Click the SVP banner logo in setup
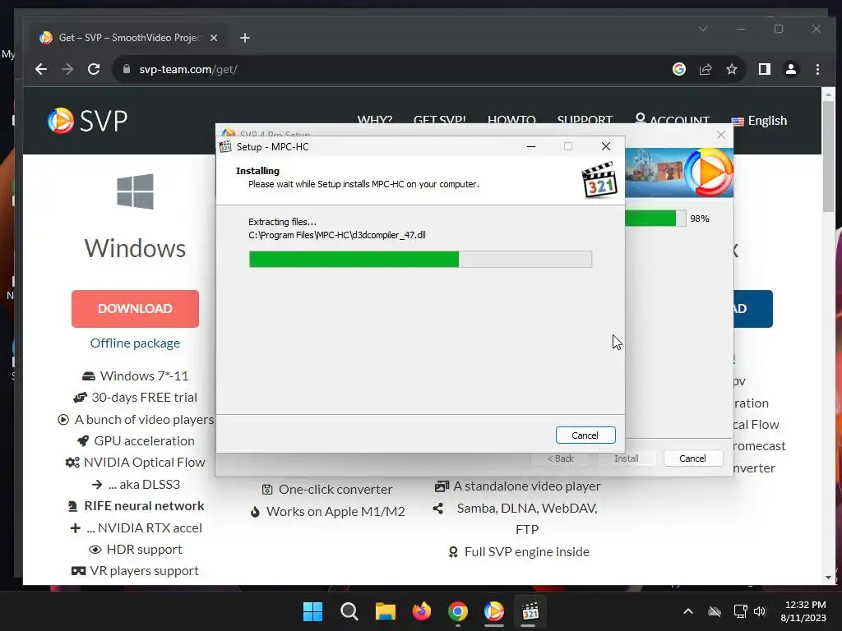The width and height of the screenshot is (842, 631). click(x=708, y=173)
